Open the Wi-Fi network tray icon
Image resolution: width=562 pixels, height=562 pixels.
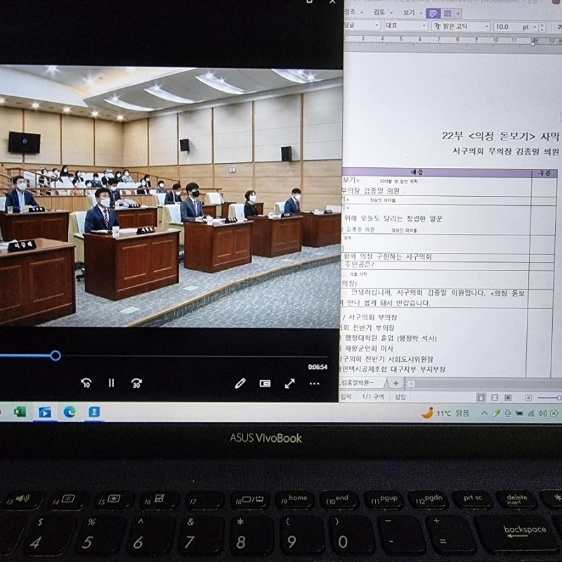click(x=531, y=414)
